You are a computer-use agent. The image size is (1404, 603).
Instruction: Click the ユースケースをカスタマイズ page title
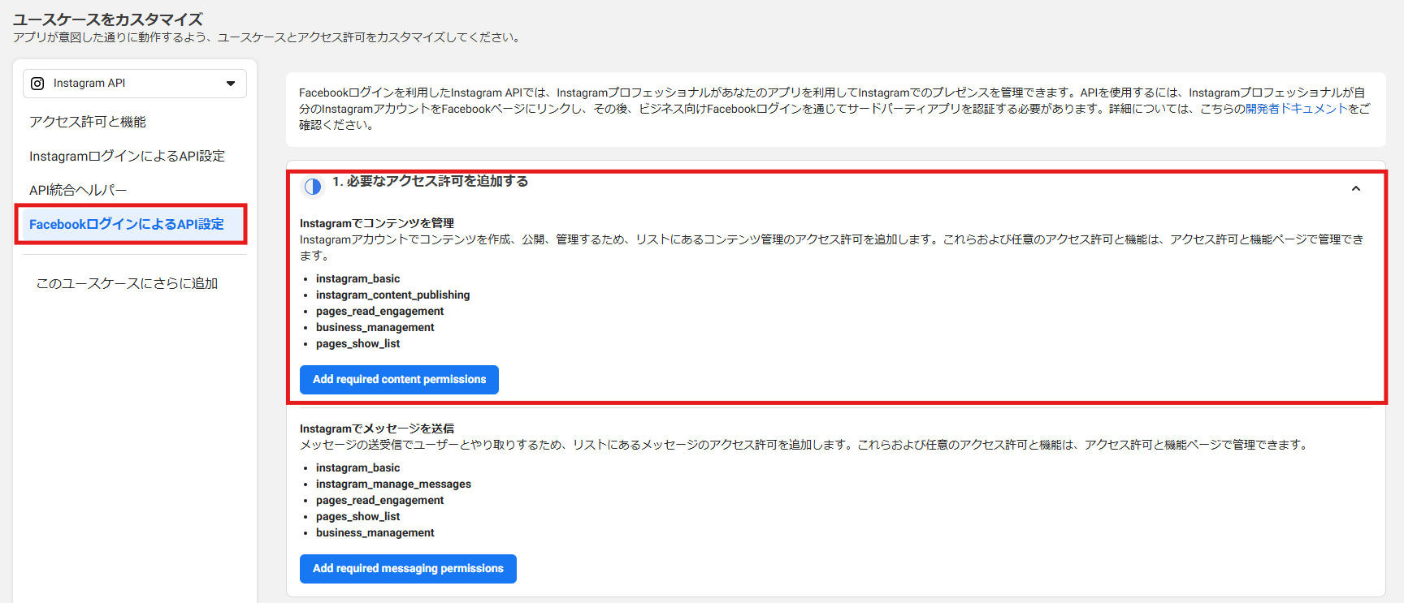pos(108,19)
